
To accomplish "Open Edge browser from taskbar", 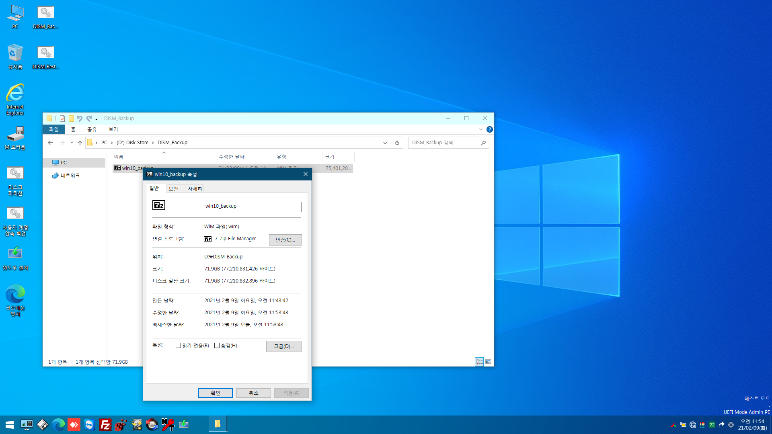I will (x=58, y=425).
